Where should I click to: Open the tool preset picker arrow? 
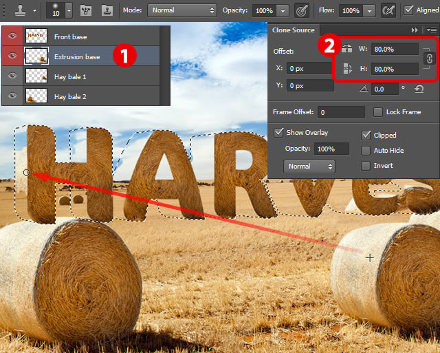coord(34,11)
